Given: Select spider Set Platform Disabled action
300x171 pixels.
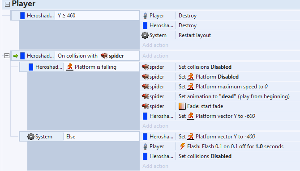Looking at the screenshot, I should tap(220, 77).
